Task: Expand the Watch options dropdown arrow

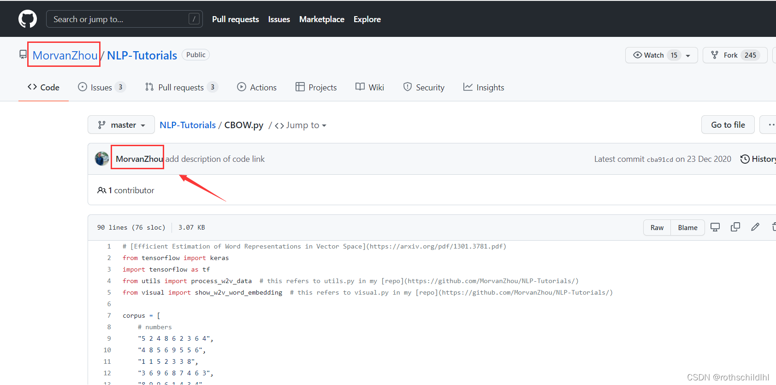Action: (x=688, y=56)
